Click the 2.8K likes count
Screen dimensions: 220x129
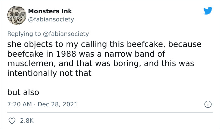(27, 121)
